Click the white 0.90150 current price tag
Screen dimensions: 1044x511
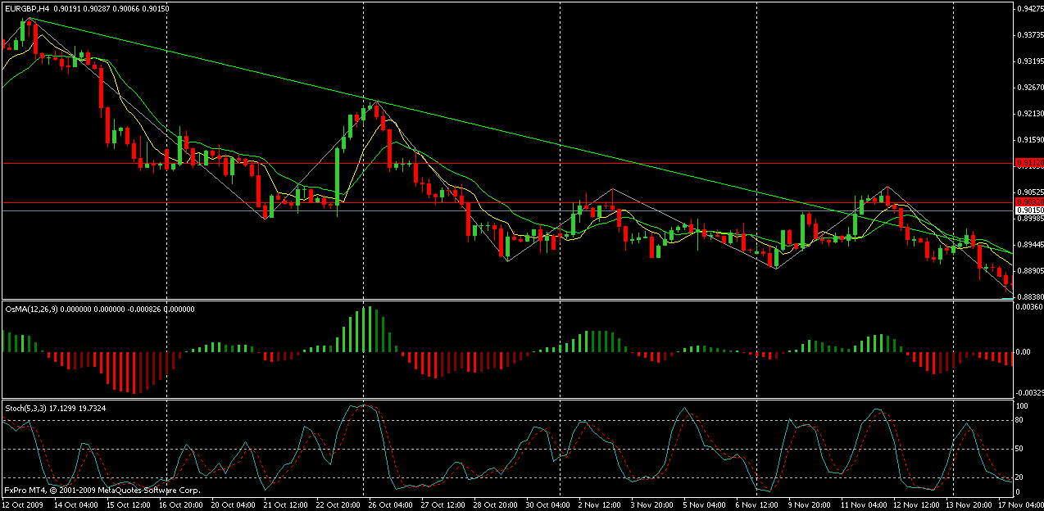click(1028, 210)
